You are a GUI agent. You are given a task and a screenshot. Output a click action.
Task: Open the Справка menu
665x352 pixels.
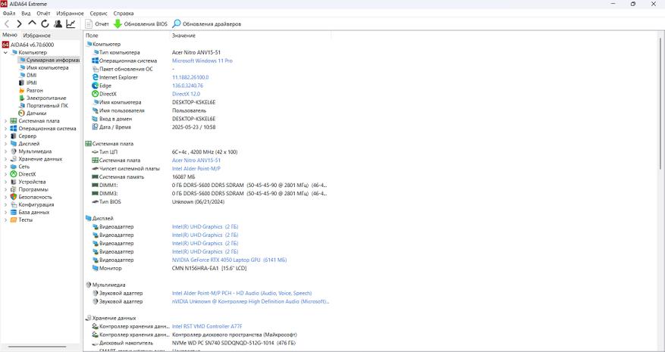point(124,14)
